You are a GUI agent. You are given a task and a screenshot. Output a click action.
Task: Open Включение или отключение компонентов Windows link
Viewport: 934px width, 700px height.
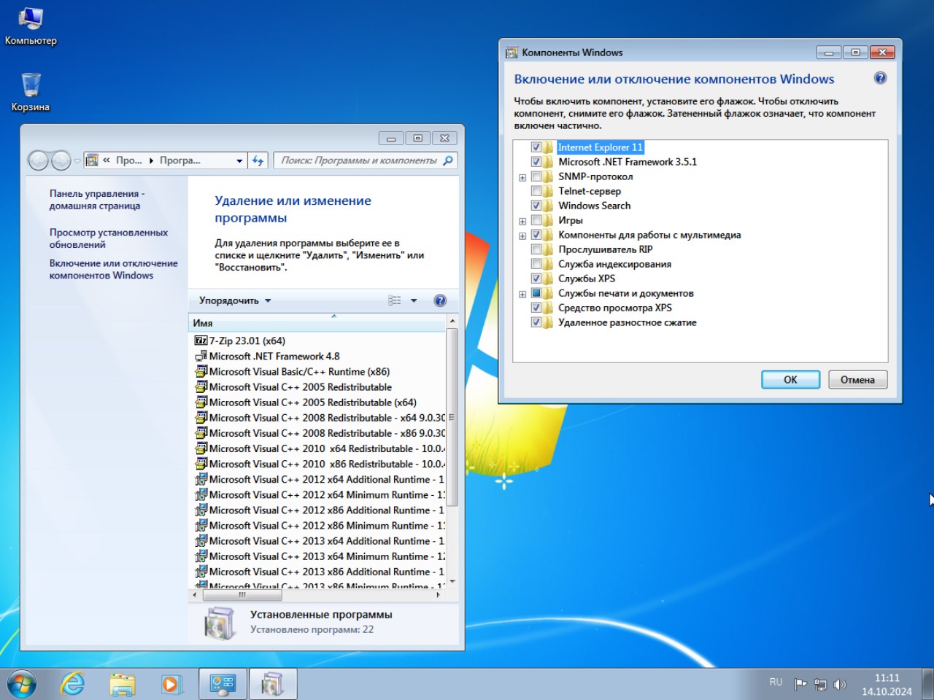tap(114, 269)
